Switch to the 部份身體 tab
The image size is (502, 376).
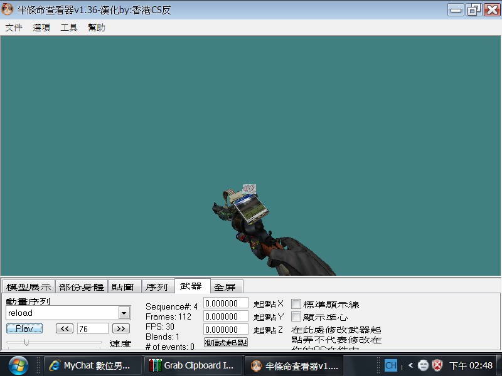pos(82,287)
